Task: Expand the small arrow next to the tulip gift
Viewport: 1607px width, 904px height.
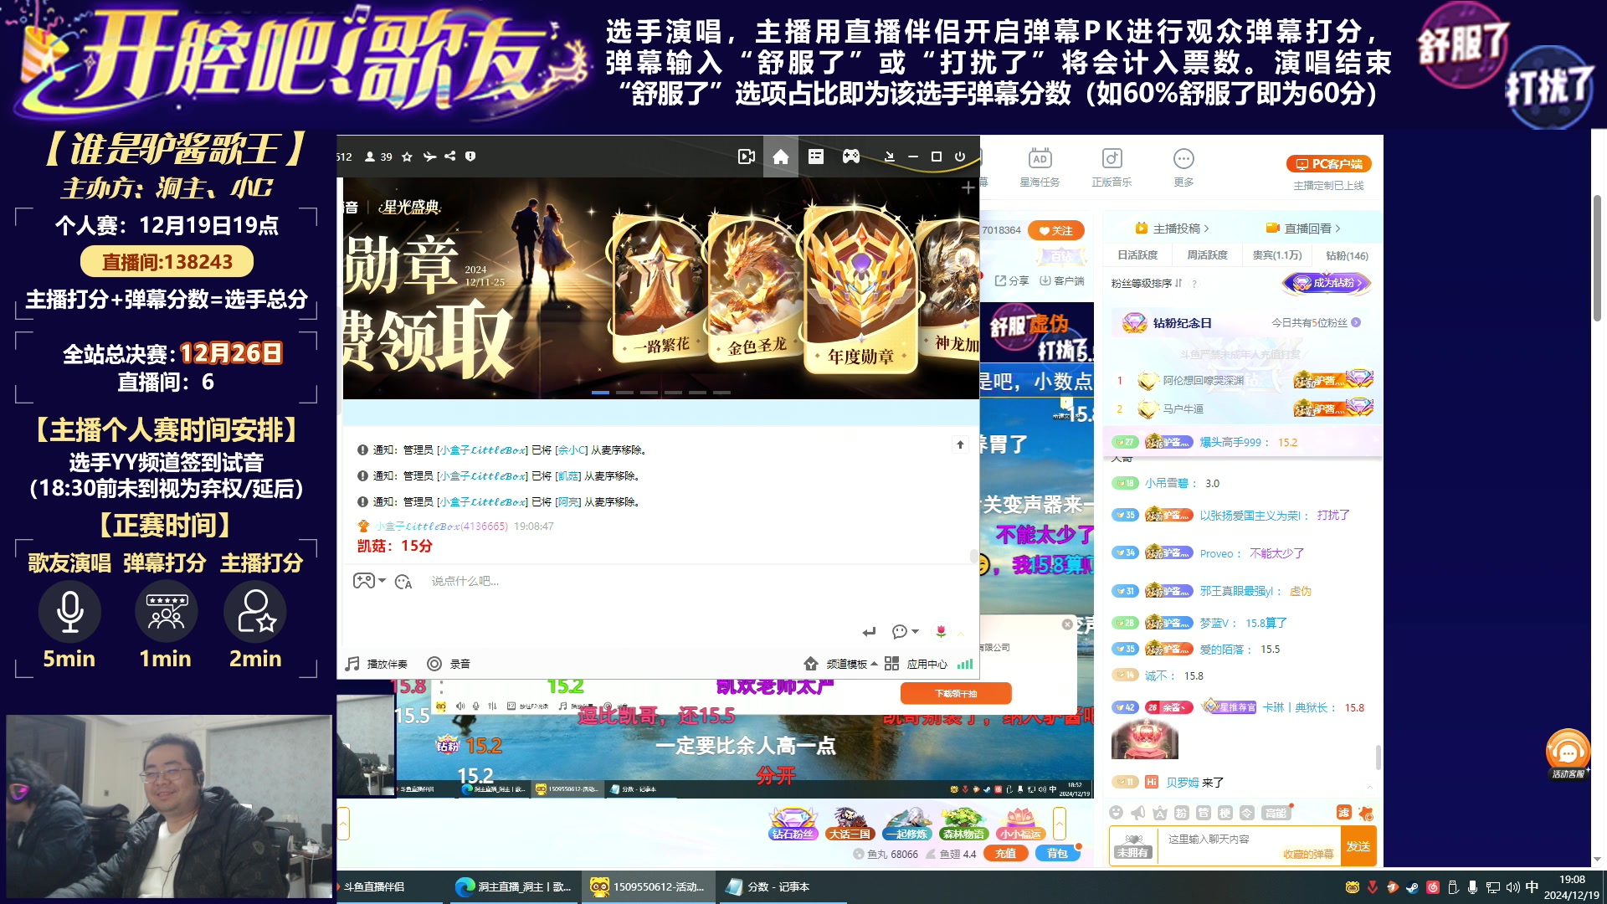Action: (960, 633)
